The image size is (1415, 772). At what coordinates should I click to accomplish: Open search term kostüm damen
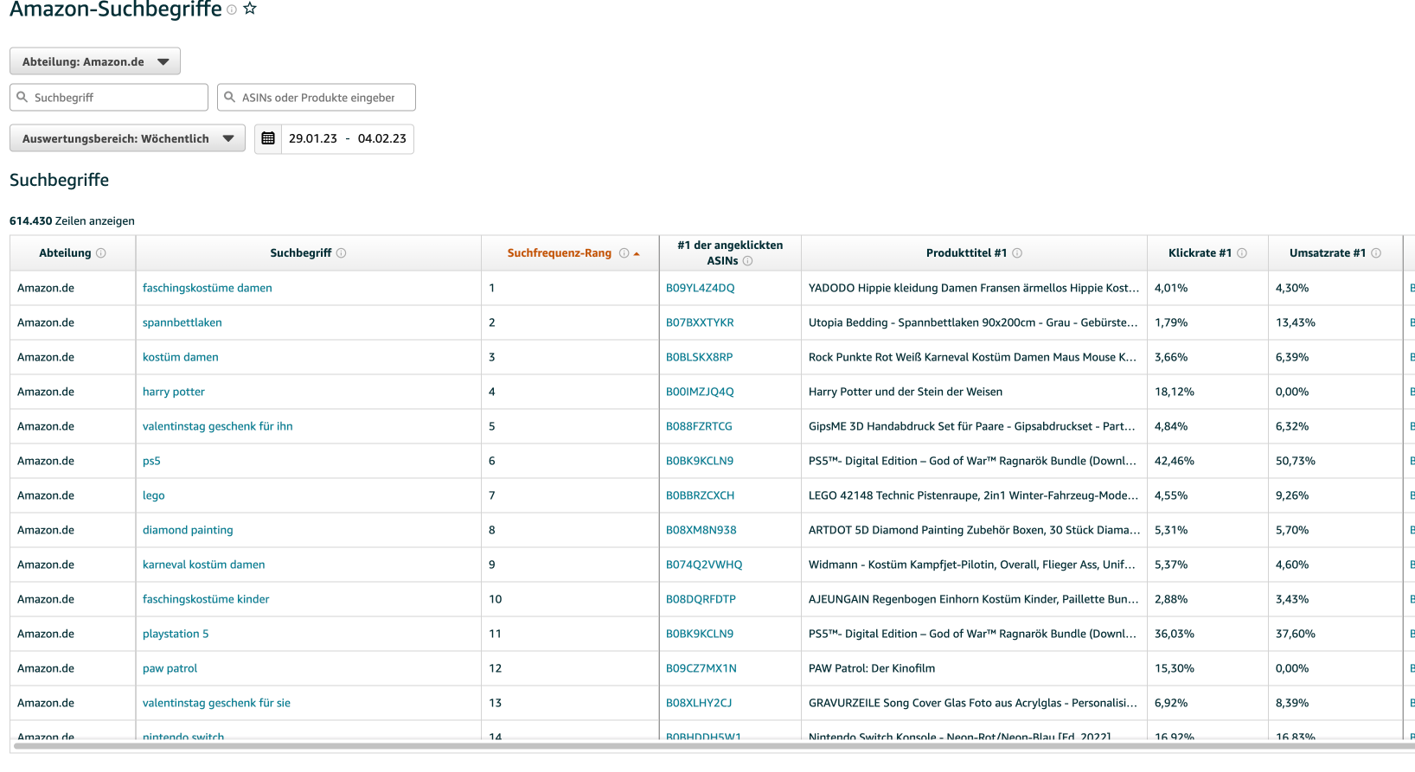tap(181, 357)
